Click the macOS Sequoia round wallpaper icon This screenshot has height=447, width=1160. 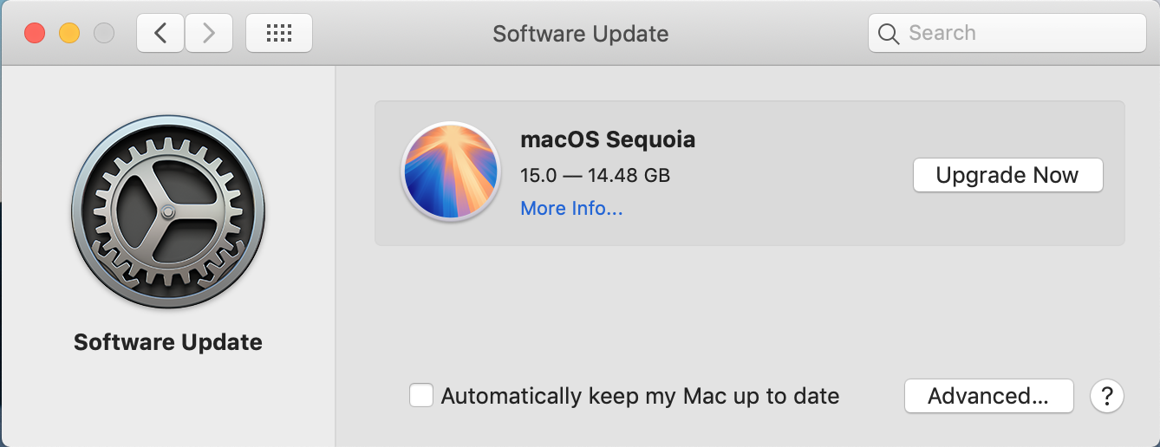(x=451, y=172)
